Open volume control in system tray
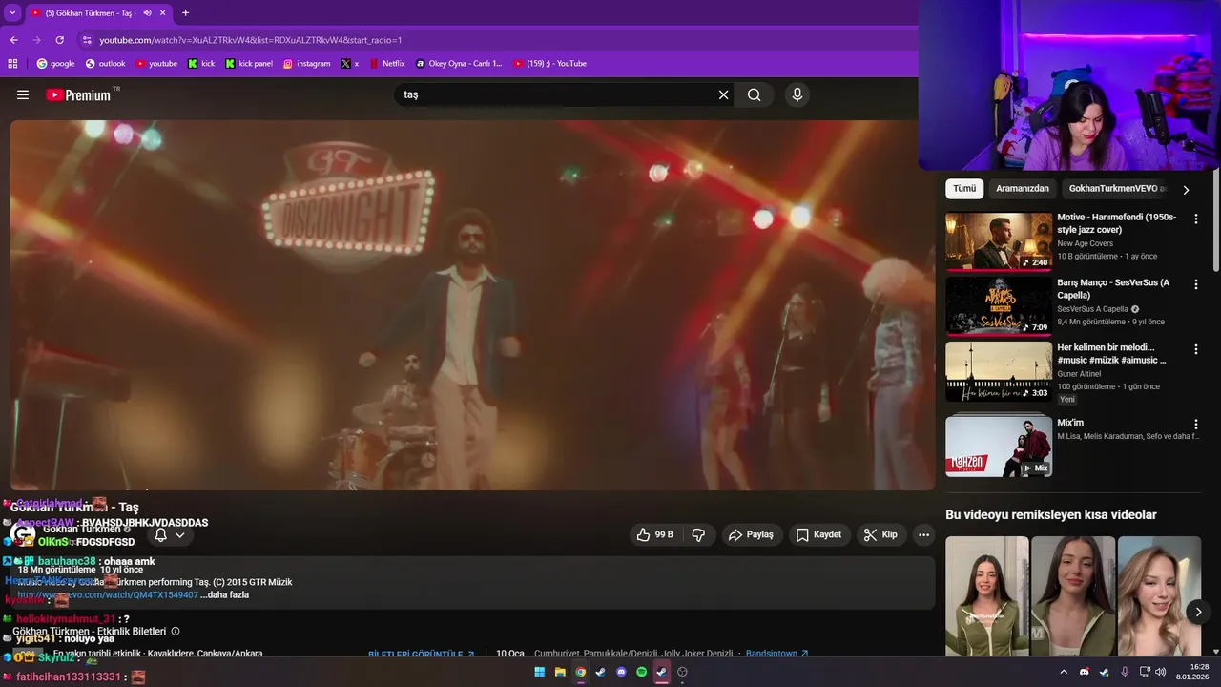Screen dimensions: 1221x687 pos(1160,672)
